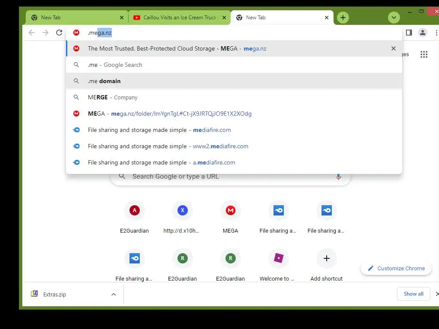Viewport: 439px width, 329px height.
Task: Select the www2.mediafire.com suggestion
Action: click(234, 146)
